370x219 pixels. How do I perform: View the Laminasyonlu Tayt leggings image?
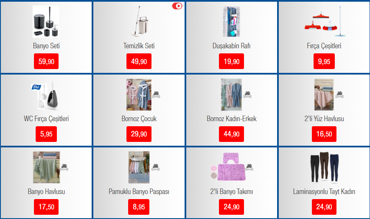(x=325, y=167)
